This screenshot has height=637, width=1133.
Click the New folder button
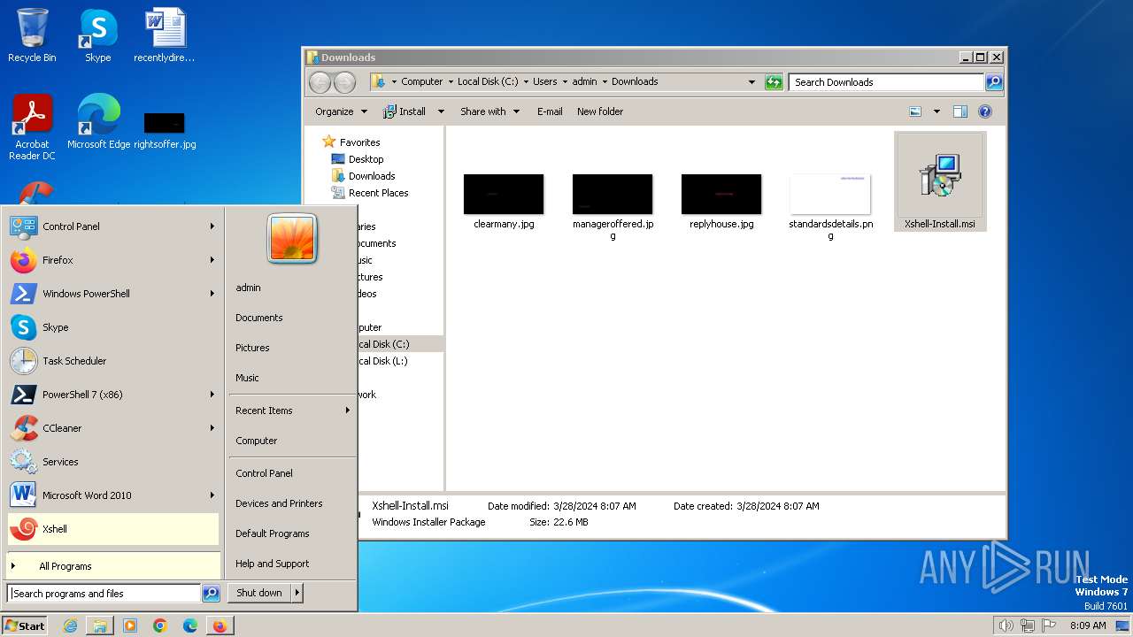coord(600,111)
